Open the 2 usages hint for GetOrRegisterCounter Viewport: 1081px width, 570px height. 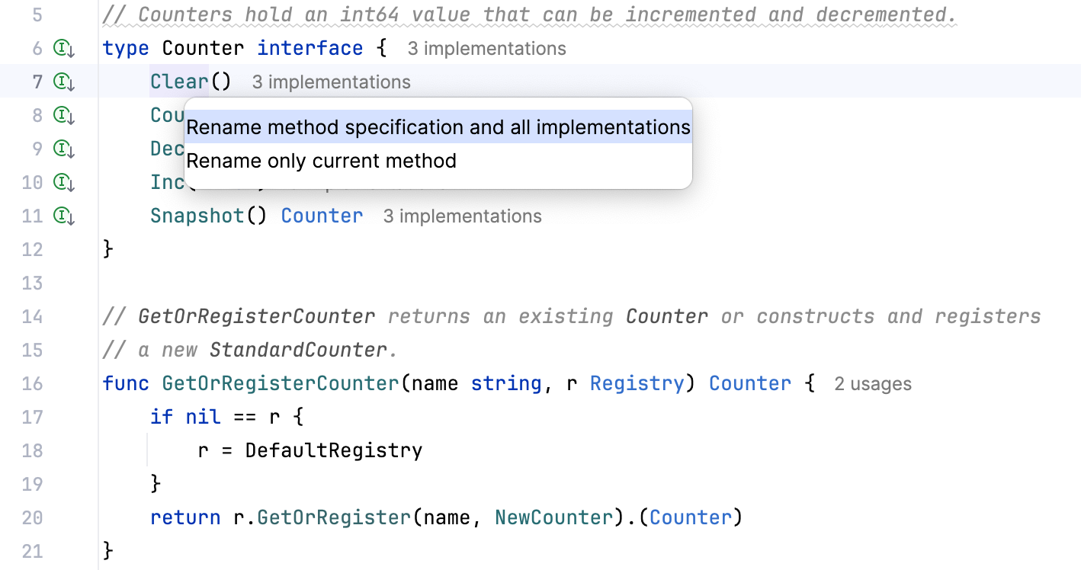(872, 384)
